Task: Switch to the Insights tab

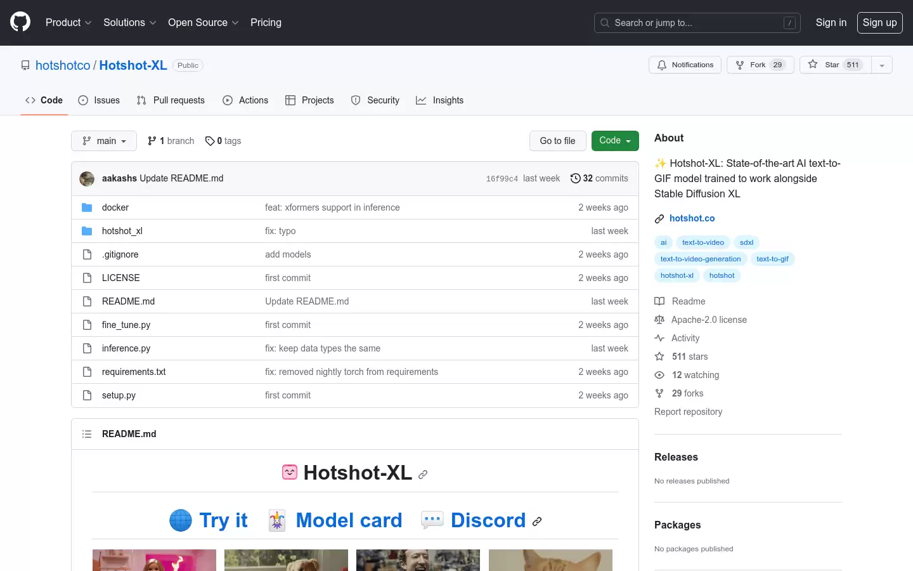Action: click(439, 100)
